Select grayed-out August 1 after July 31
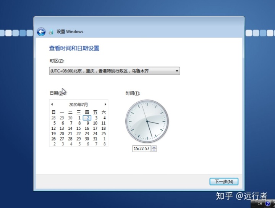 [x=104, y=139]
